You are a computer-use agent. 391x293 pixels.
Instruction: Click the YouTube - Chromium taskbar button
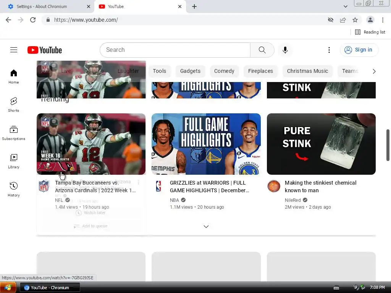pos(50,288)
